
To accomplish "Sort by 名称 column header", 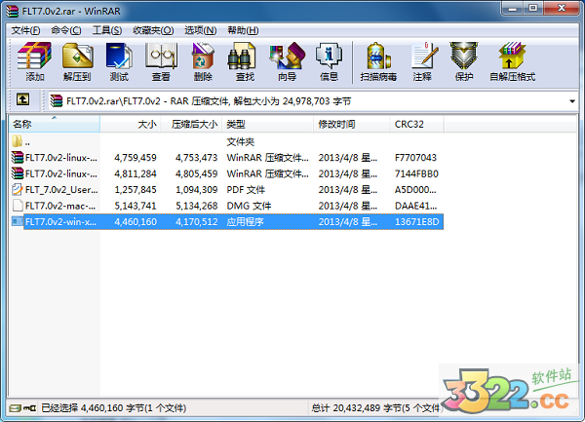I will click(x=55, y=124).
